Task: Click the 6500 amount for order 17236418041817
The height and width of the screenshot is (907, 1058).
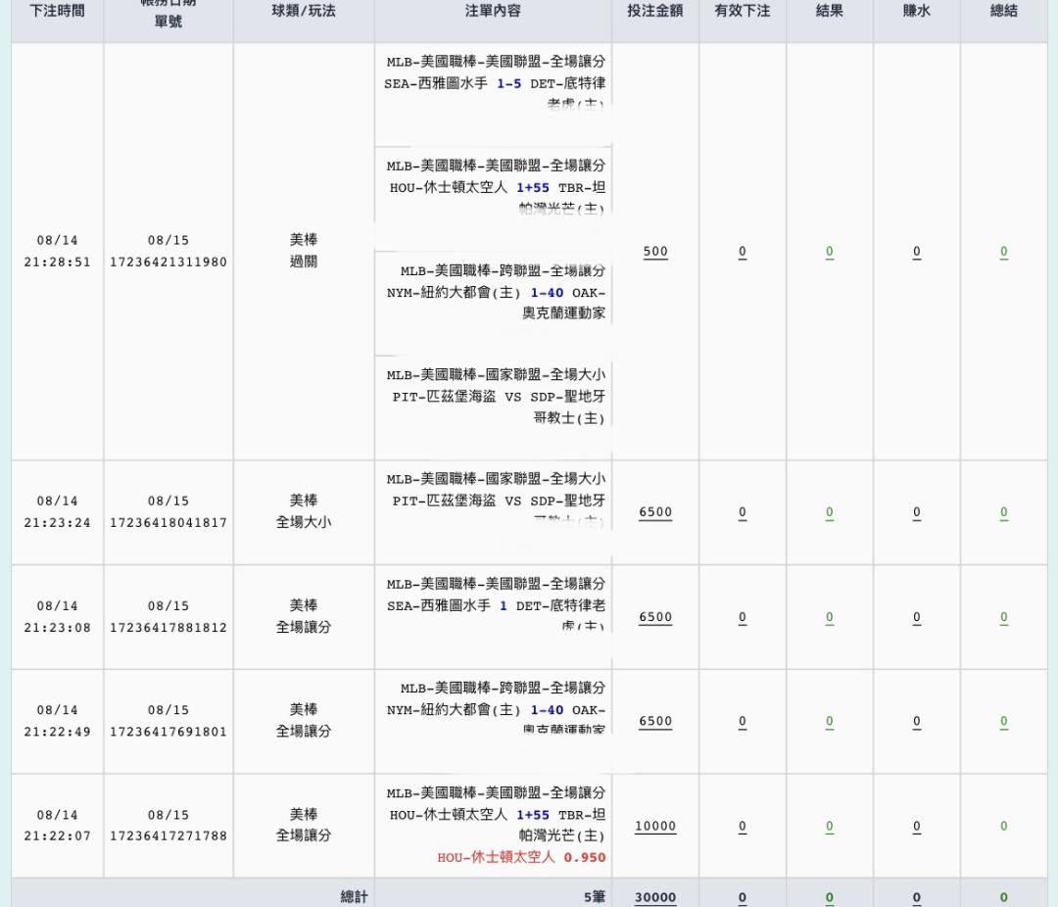Action: click(x=655, y=512)
